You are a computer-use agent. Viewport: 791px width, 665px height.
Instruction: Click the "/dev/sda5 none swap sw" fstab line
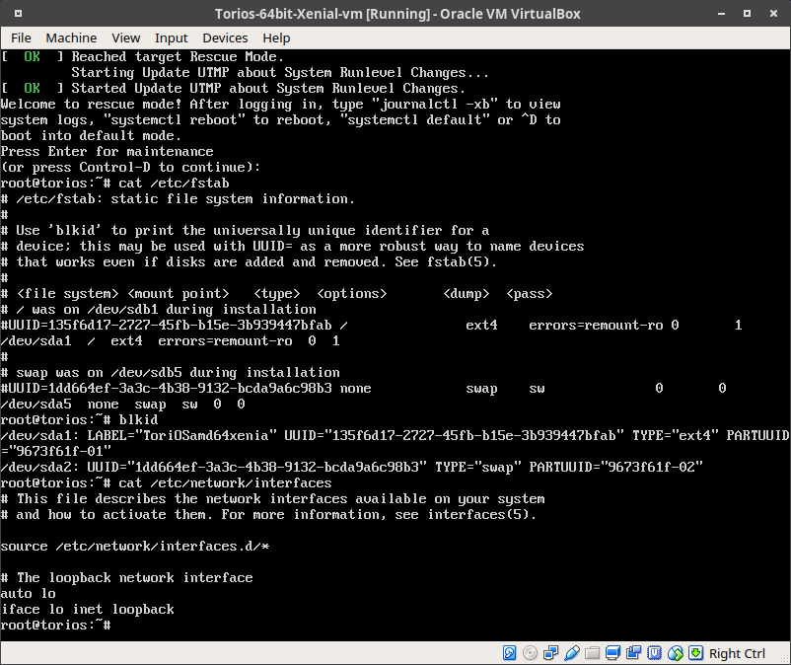[122, 405]
